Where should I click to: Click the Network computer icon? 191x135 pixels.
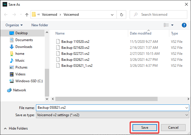click(9, 90)
